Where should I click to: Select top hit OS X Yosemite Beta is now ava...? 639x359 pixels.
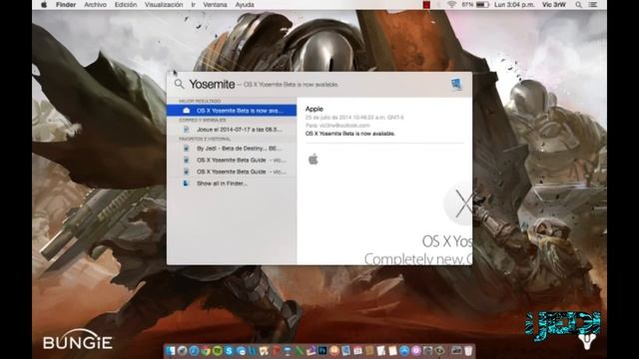point(232,111)
